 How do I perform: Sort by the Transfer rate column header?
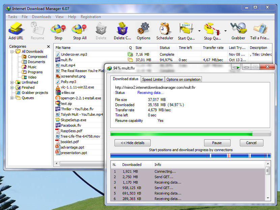214,48
